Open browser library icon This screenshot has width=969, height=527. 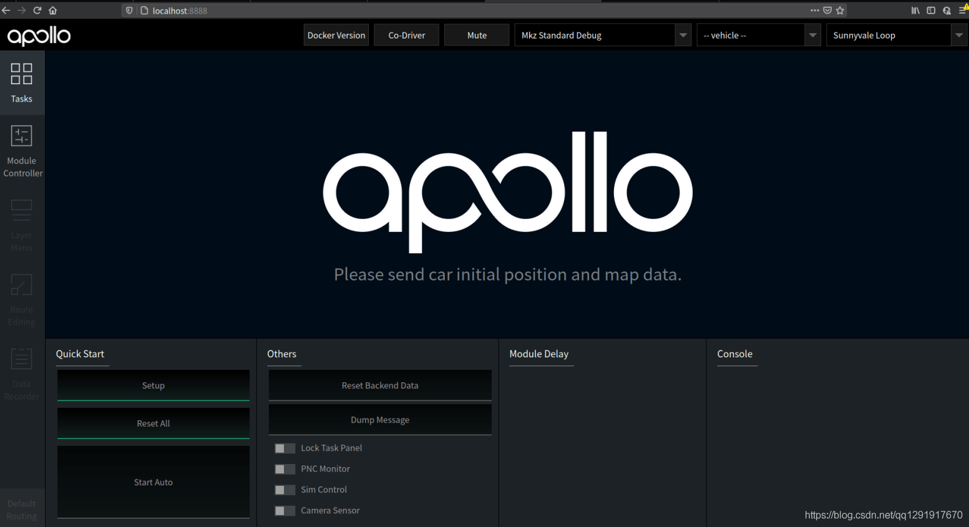915,11
